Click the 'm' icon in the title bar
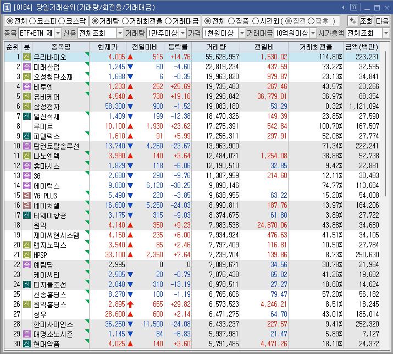The width and height of the screenshot is (393, 354). [x=353, y=7]
